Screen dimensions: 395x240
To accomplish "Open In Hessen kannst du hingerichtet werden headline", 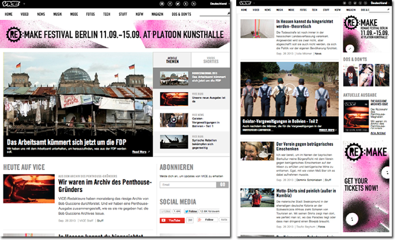I will click(305, 24).
